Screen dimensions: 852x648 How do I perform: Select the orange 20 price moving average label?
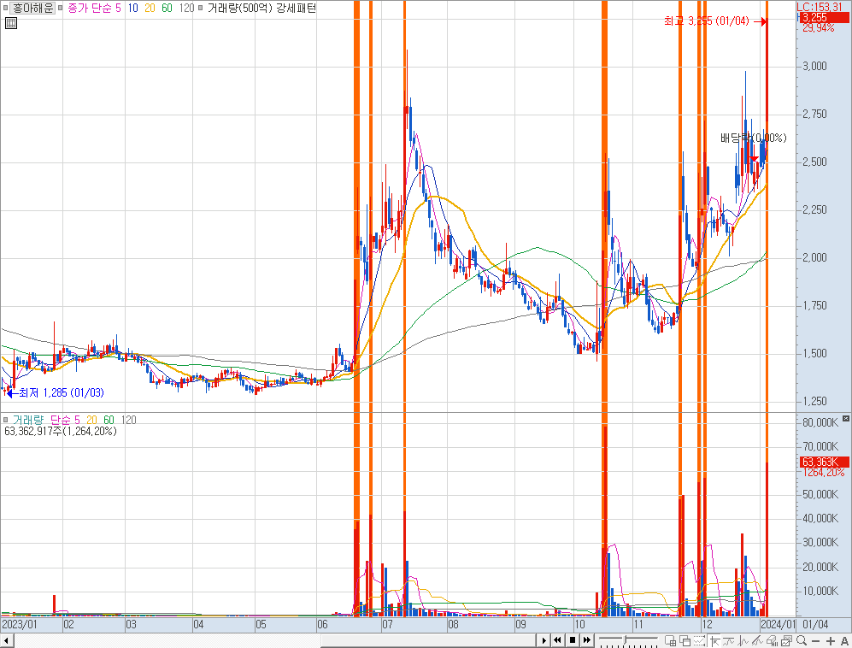pyautogui.click(x=150, y=9)
